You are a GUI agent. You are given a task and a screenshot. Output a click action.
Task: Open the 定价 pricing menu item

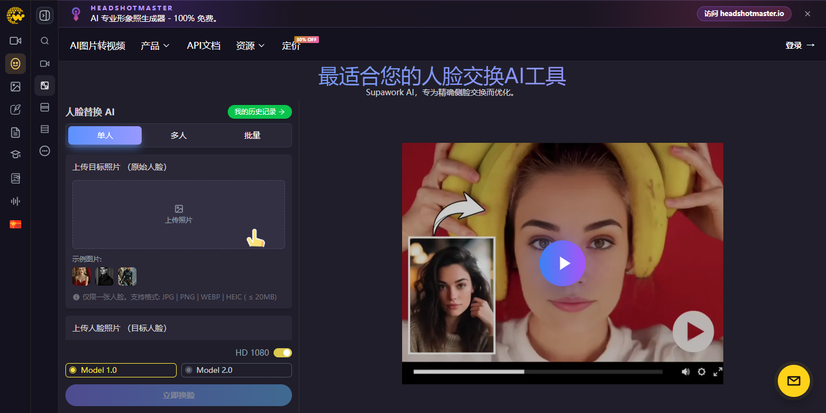291,46
